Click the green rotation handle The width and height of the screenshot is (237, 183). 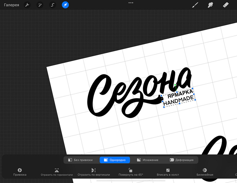coord(175,85)
